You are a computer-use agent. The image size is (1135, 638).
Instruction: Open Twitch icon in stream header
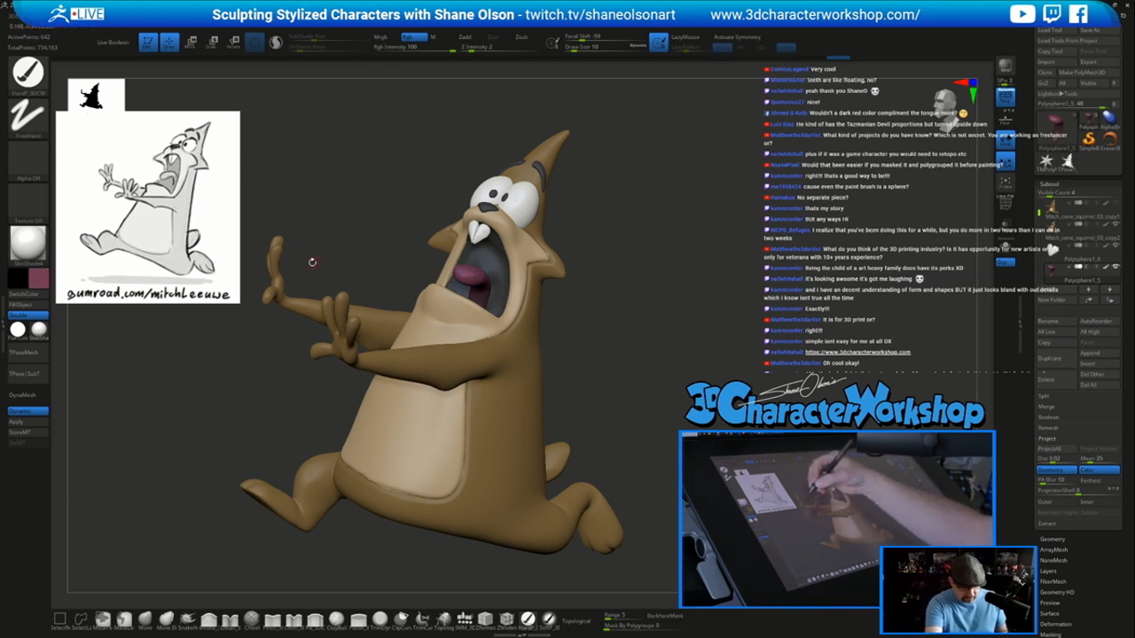point(1052,13)
